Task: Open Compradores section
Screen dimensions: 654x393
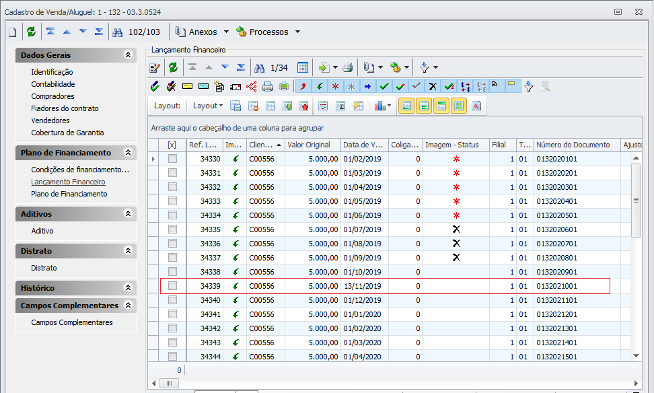Action: 52,96
